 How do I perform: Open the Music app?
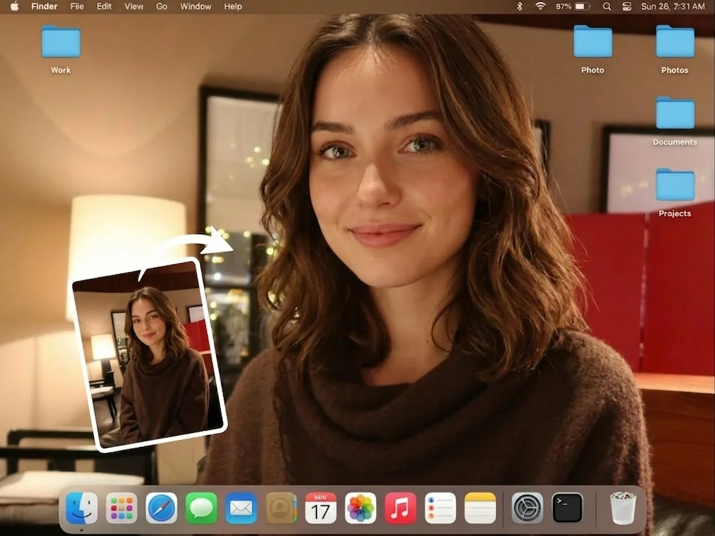[400, 508]
